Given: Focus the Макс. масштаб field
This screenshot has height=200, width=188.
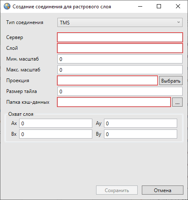Looking at the screenshot, I should pyautogui.click(x=120, y=70).
